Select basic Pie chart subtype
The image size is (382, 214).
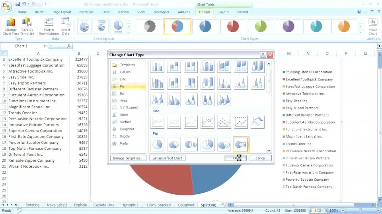pyautogui.click(x=157, y=145)
